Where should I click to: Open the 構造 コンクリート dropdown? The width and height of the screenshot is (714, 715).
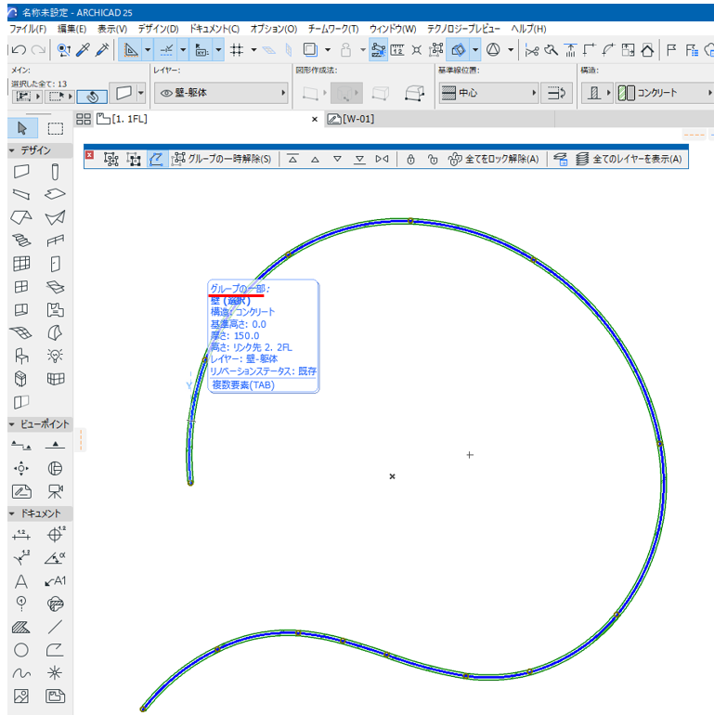664,93
